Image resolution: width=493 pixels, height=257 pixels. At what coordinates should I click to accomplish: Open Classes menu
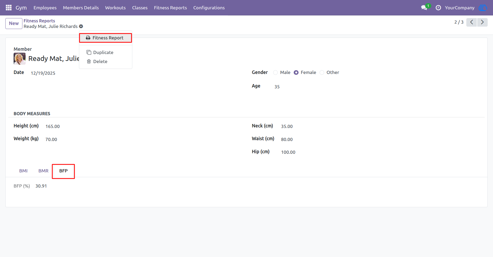point(140,8)
